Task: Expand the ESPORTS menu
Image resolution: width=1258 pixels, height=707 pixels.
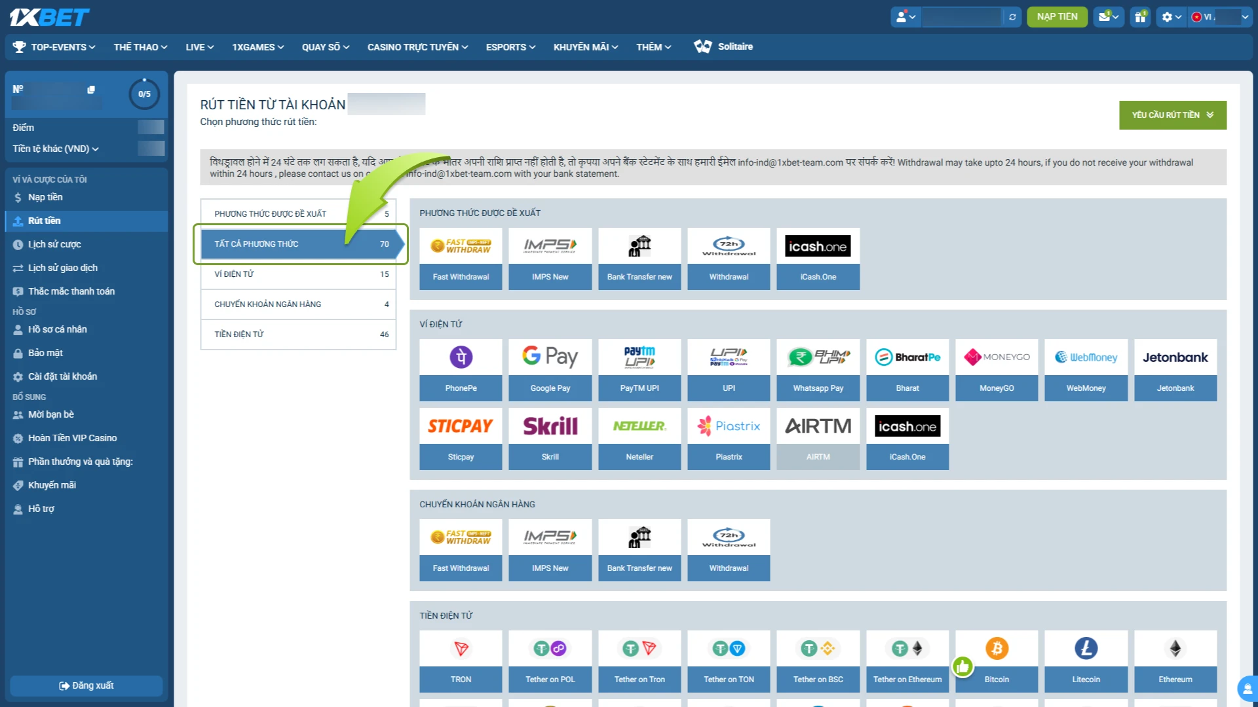Action: 510,47
